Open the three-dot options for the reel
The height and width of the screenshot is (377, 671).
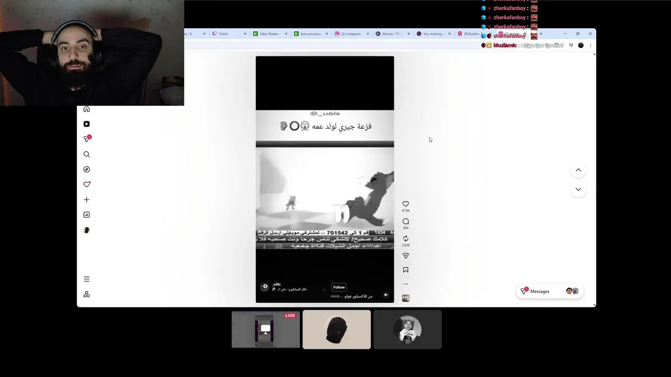tap(406, 284)
